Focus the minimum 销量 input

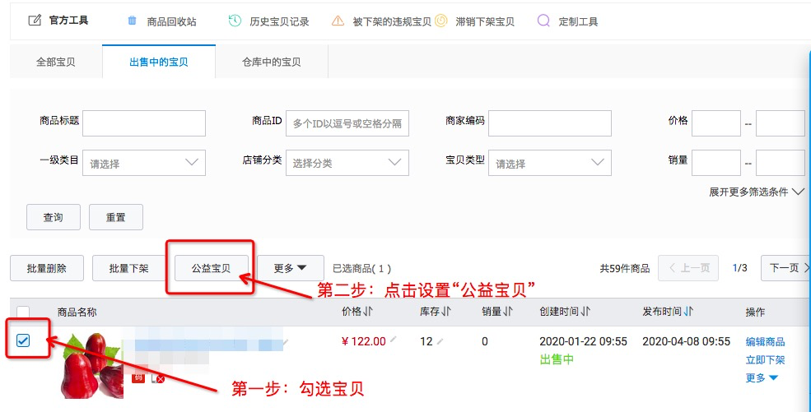pyautogui.click(x=715, y=163)
